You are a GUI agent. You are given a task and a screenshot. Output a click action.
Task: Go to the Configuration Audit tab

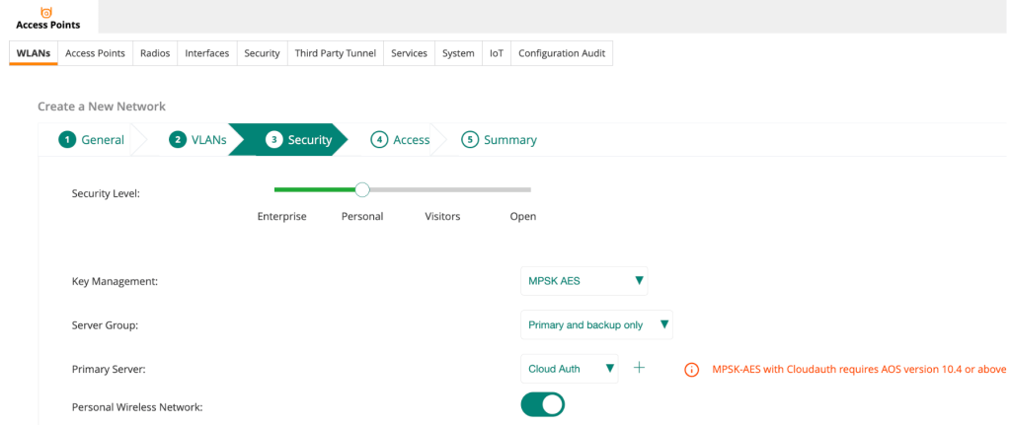click(x=562, y=53)
